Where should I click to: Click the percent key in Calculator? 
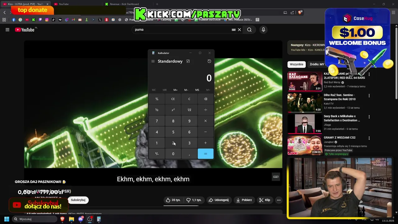(157, 99)
